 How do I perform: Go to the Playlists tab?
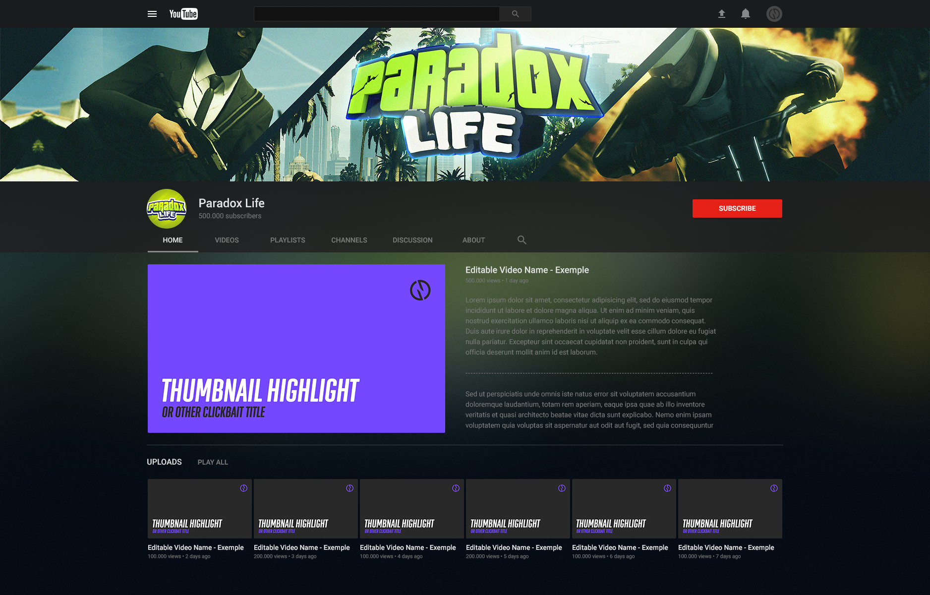pyautogui.click(x=288, y=240)
